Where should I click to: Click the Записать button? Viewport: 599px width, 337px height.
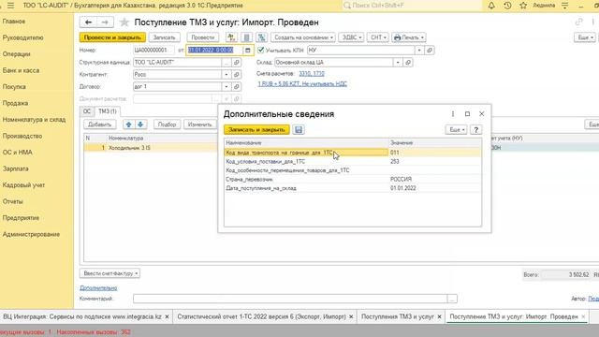pos(165,37)
